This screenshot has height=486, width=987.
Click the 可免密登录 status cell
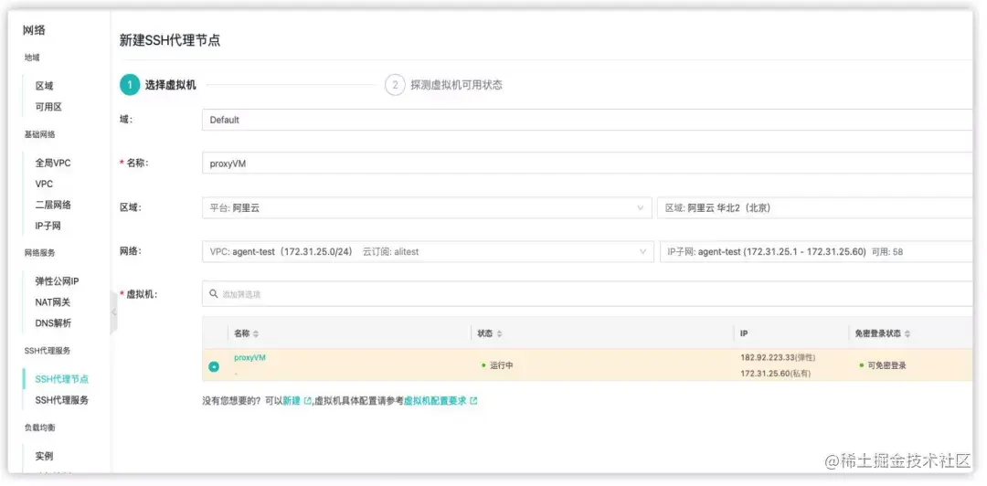883,365
